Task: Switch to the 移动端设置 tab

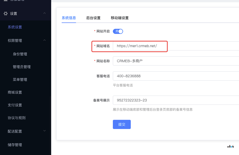Action: click(119, 18)
